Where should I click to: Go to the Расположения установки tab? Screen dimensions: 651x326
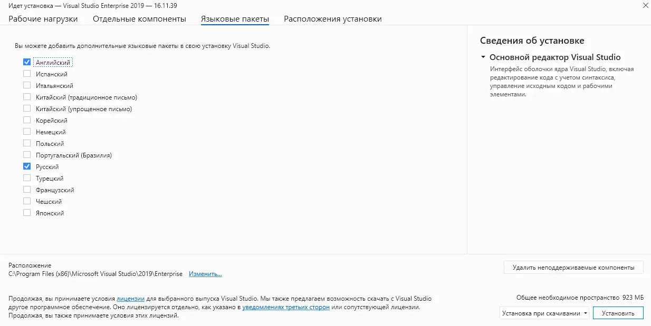pyautogui.click(x=332, y=19)
